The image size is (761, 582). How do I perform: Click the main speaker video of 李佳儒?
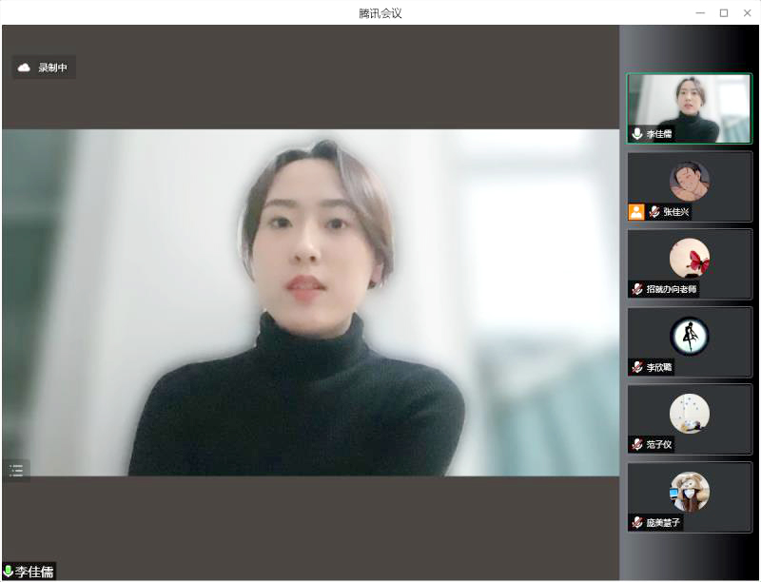pos(311,302)
